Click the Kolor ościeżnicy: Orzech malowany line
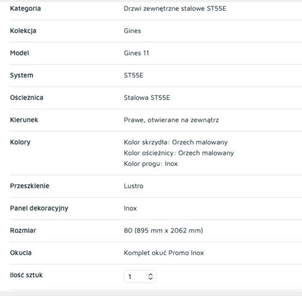This screenshot has height=296, width=302. pos(179,153)
